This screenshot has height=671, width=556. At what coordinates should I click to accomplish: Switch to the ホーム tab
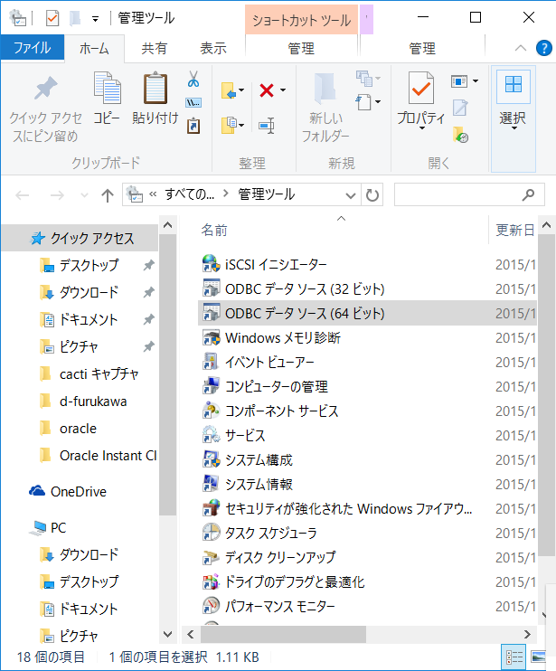(x=95, y=48)
